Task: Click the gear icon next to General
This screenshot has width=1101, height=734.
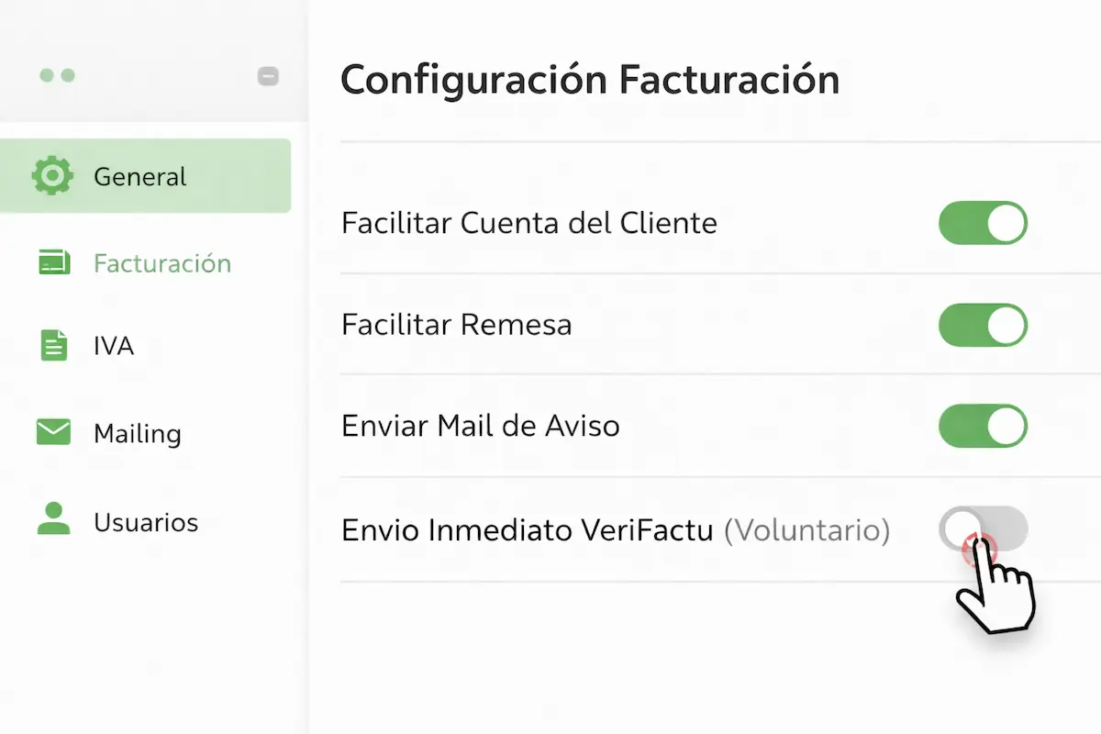Action: coord(52,175)
